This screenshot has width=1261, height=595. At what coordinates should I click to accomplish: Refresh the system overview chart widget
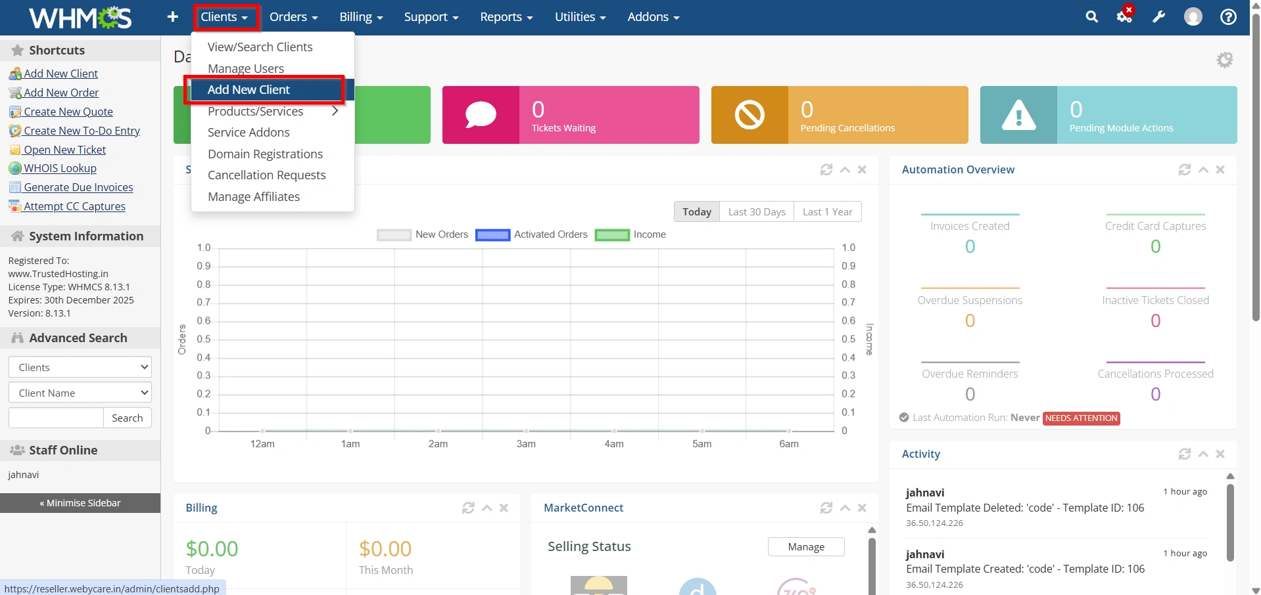click(826, 169)
